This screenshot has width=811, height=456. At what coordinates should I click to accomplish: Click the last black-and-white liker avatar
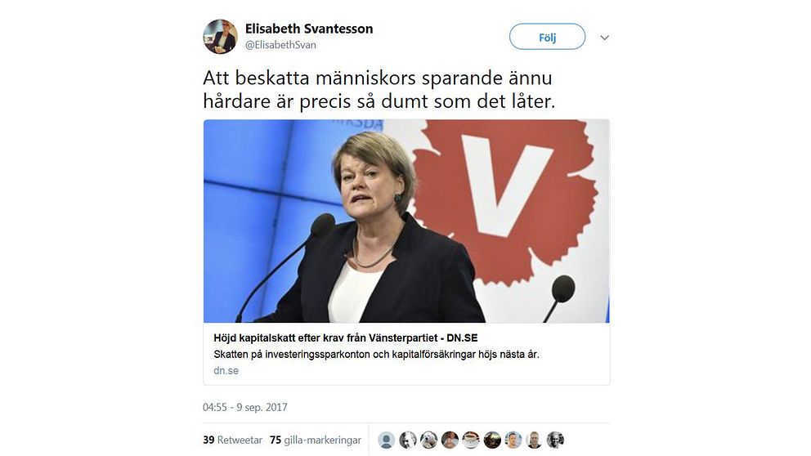(555, 440)
